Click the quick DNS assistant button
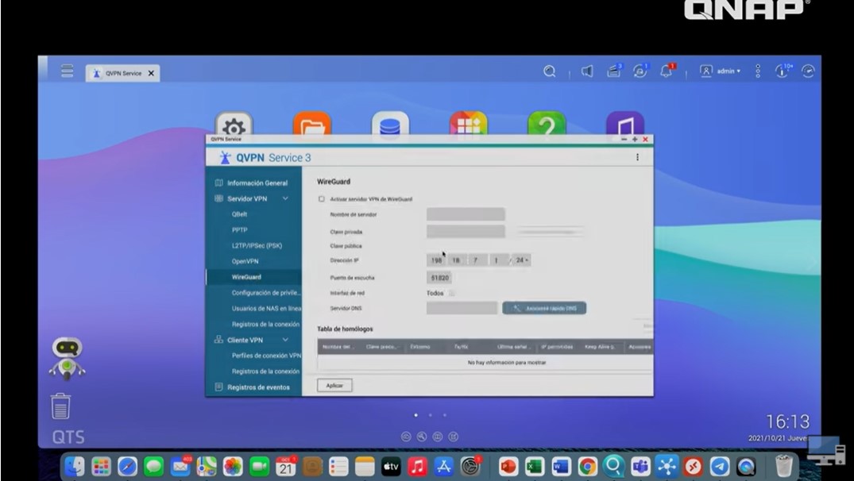854x481 pixels. click(544, 309)
